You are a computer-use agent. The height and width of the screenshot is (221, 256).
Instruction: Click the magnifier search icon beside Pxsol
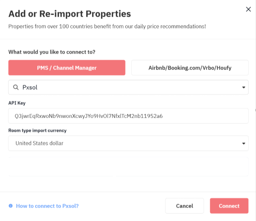[16, 87]
